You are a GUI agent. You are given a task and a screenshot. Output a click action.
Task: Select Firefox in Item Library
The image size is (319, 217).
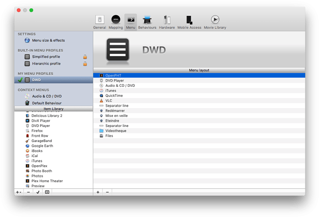(53, 131)
